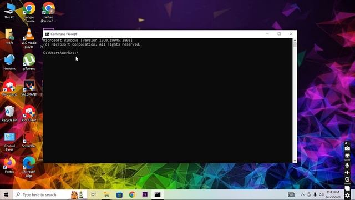Open the Farhan (Person 1) Chrome shortcut

coord(48,12)
